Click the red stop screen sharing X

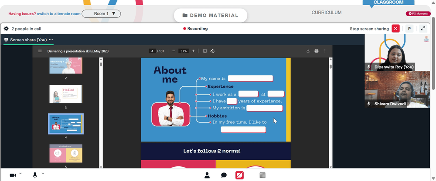tap(396, 29)
